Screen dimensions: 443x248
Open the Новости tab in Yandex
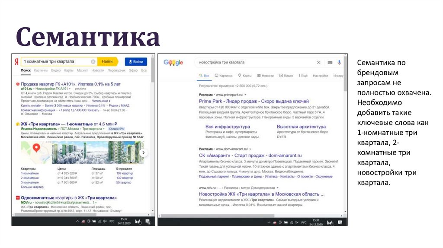coord(98,70)
